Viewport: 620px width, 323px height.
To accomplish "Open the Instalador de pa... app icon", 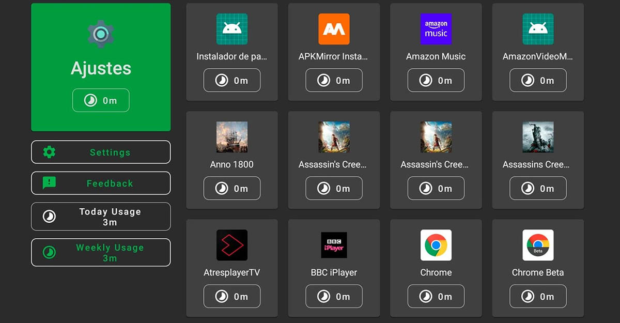I will pyautogui.click(x=231, y=29).
